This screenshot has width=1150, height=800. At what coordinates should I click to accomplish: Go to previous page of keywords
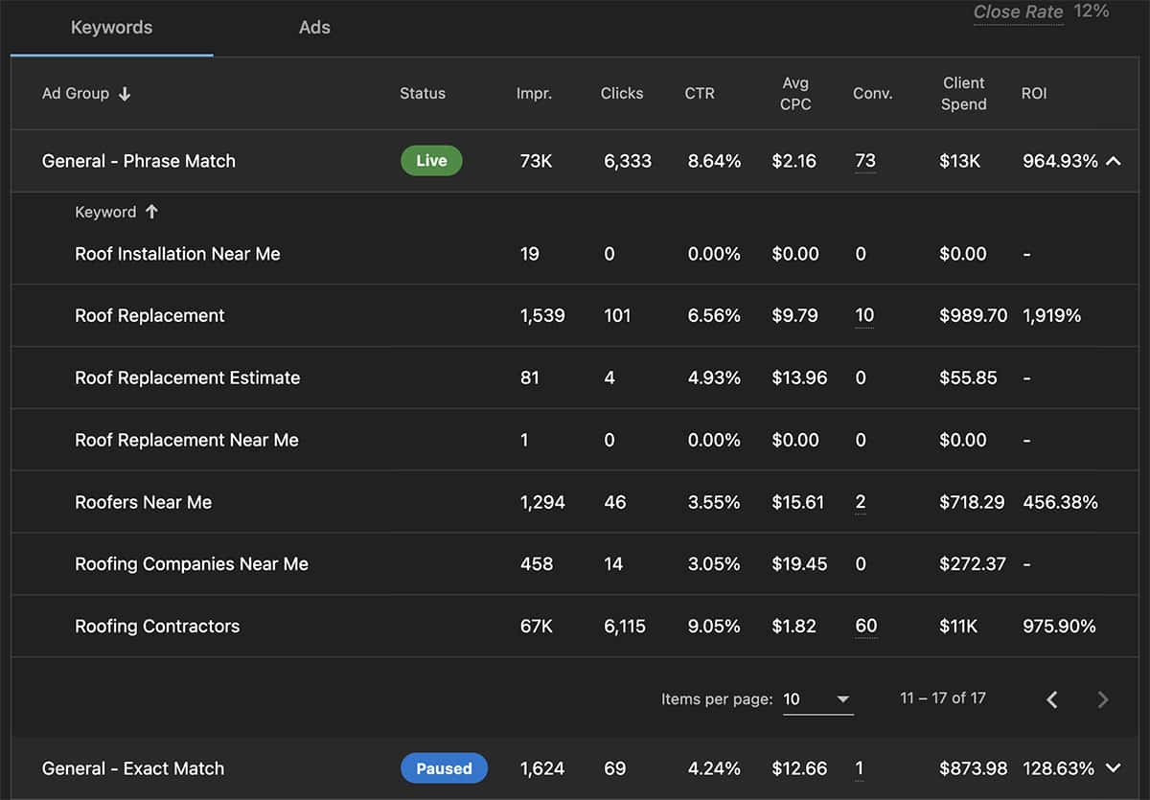tap(1051, 699)
